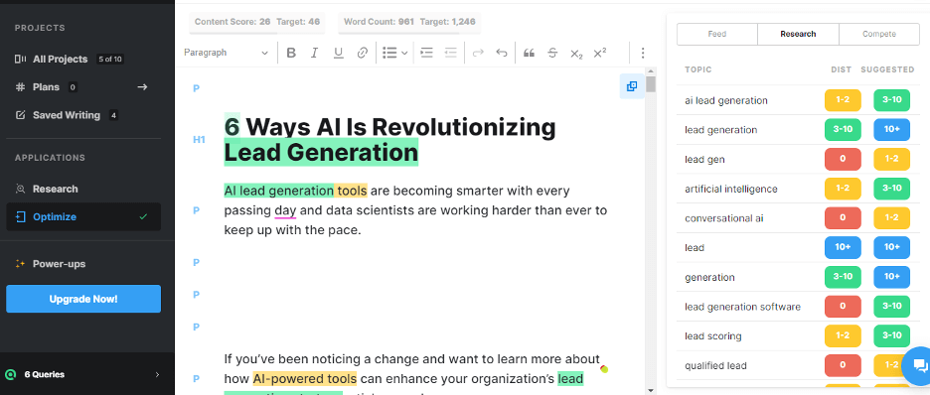Click the H1 heading title text

tap(389, 140)
